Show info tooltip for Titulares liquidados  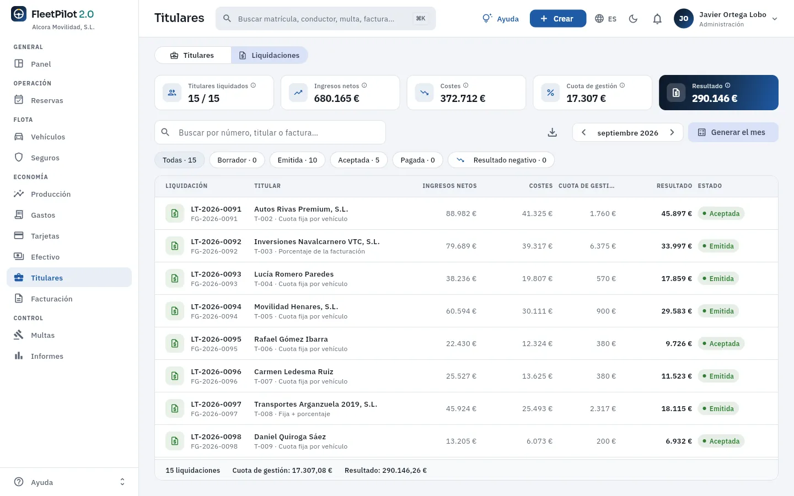point(253,85)
